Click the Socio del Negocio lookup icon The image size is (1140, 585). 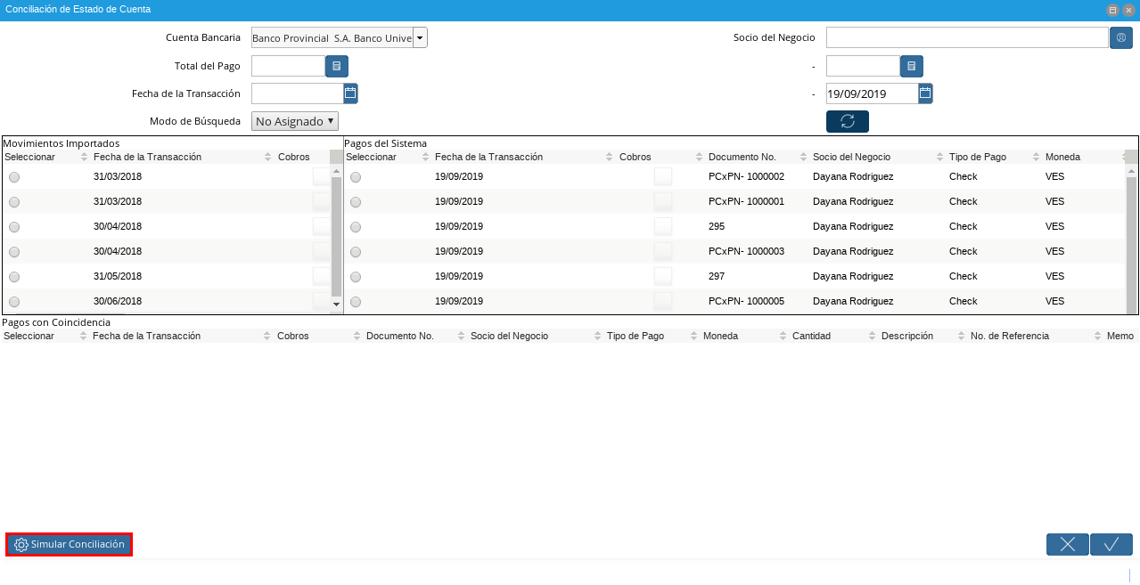point(1120,37)
